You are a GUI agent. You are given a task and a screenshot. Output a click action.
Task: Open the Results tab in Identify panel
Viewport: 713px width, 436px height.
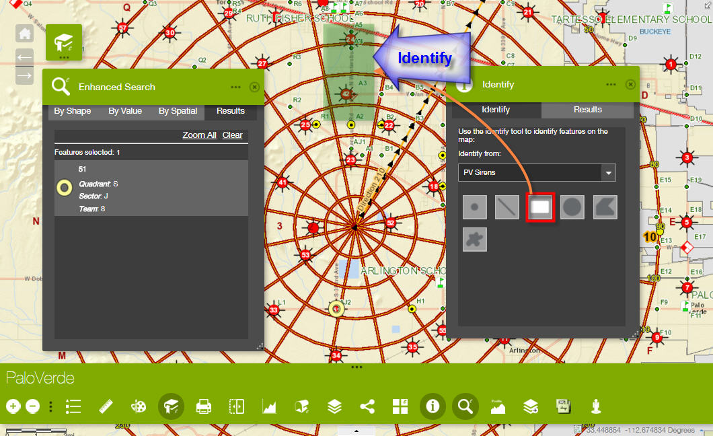click(x=587, y=110)
